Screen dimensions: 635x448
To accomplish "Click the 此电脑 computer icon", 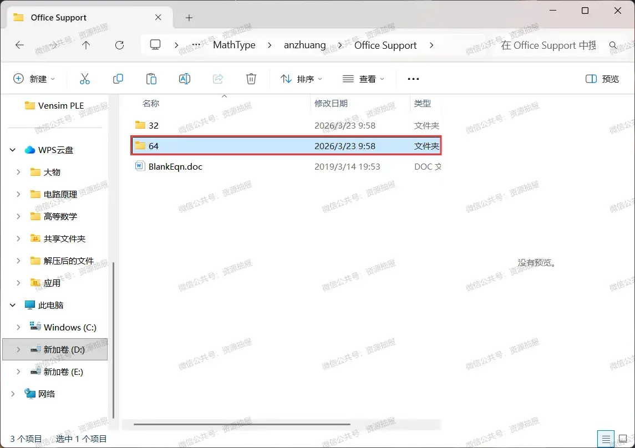I will click(29, 305).
